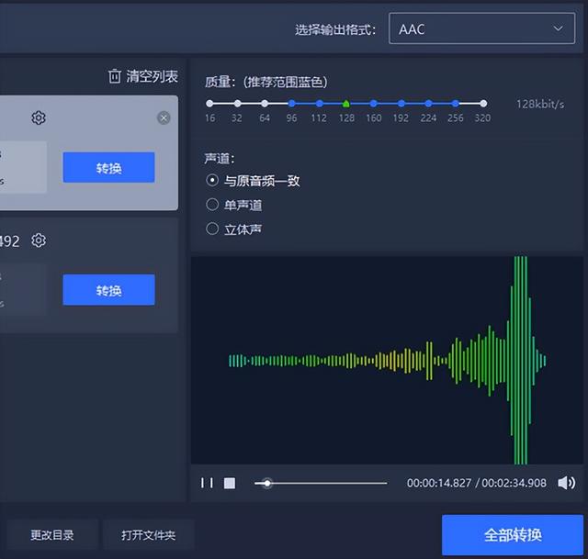The height and width of the screenshot is (559, 588).
Task: Click 转换 button for second file
Action: click(108, 290)
